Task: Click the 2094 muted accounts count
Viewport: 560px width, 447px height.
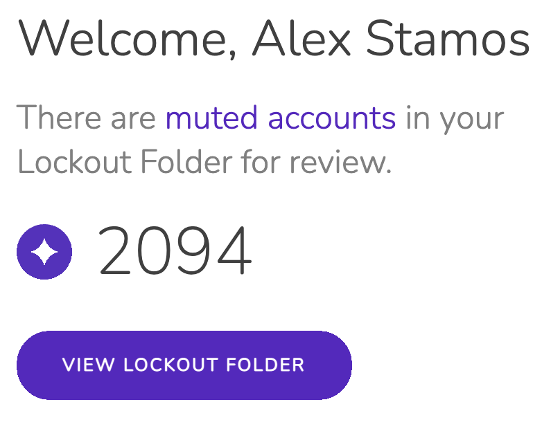Action: (x=175, y=252)
